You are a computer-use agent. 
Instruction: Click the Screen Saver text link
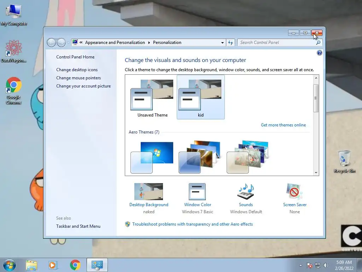click(x=295, y=205)
